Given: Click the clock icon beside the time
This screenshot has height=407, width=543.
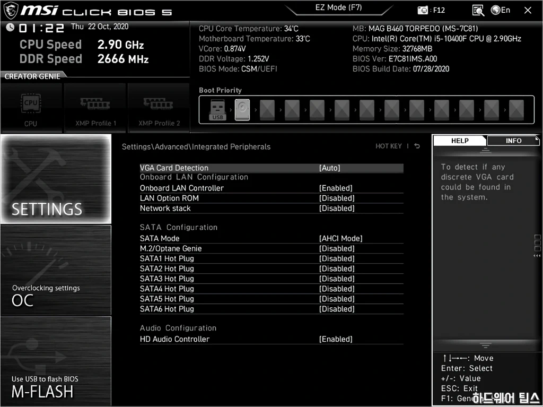Looking at the screenshot, I should click(x=10, y=27).
